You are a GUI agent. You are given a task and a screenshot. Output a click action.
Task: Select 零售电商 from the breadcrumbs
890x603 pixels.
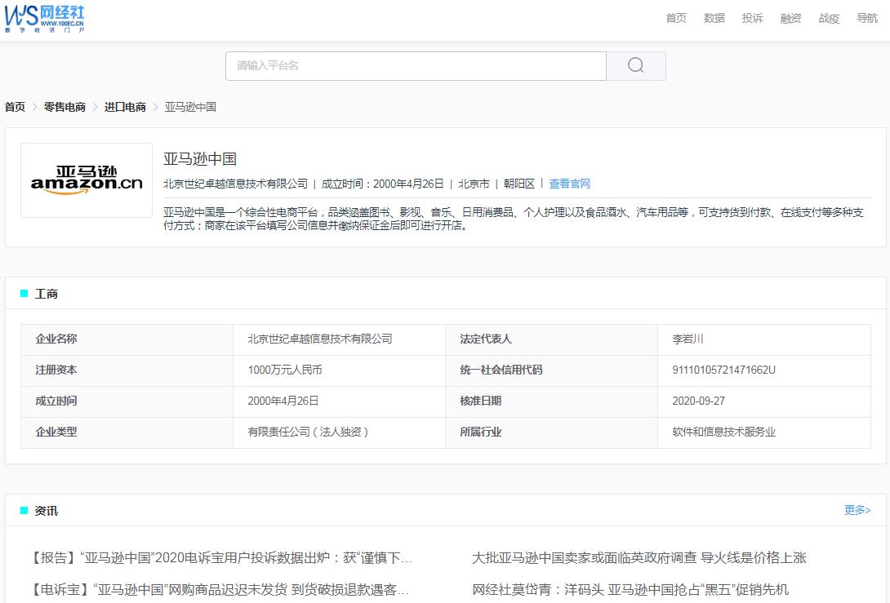click(64, 107)
